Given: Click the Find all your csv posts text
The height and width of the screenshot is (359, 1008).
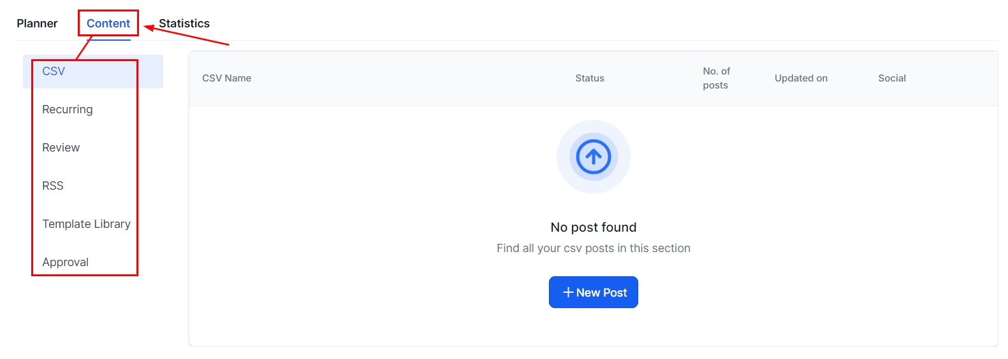Looking at the screenshot, I should (593, 248).
